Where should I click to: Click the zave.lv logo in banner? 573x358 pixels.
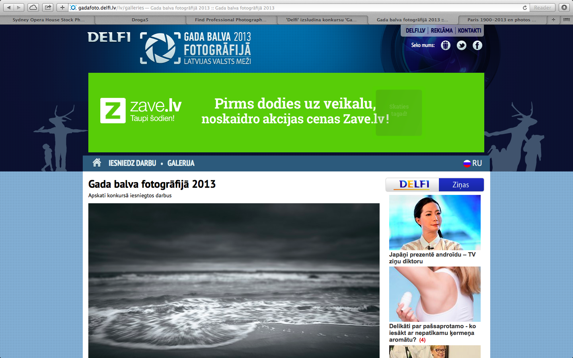[141, 110]
